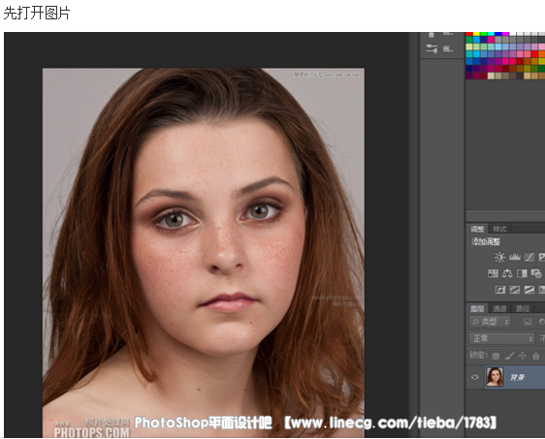Open the 类型 layer filter dropdown
The height and width of the screenshot is (439, 545).
[490, 322]
